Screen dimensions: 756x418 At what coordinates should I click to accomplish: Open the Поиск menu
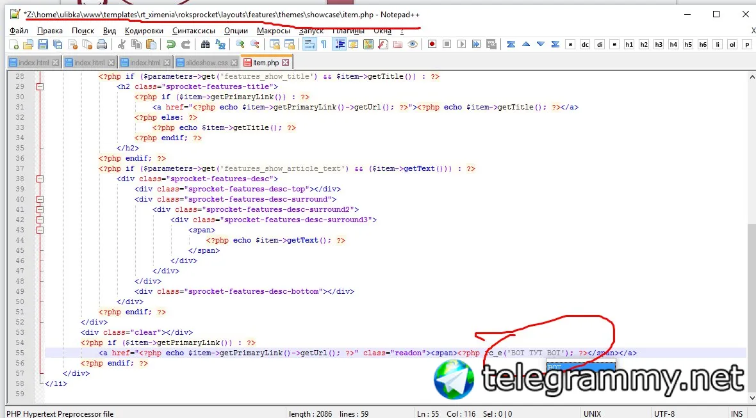[x=83, y=31]
